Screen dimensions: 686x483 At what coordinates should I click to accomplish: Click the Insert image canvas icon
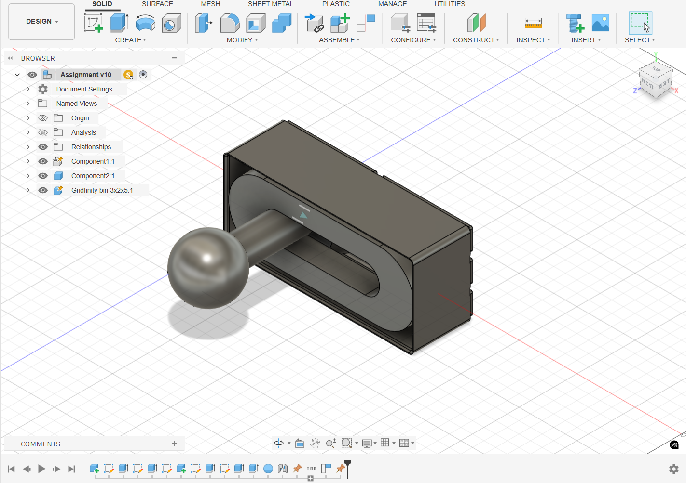point(601,23)
